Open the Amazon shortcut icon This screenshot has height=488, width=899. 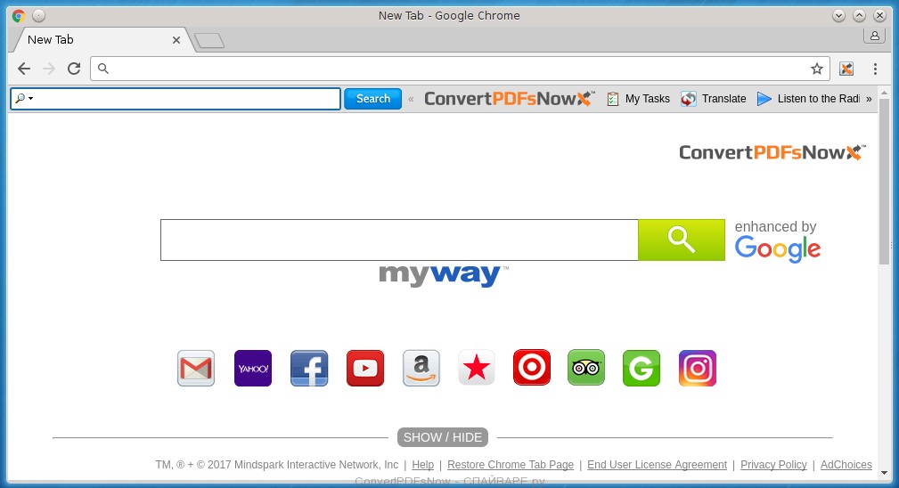click(421, 368)
